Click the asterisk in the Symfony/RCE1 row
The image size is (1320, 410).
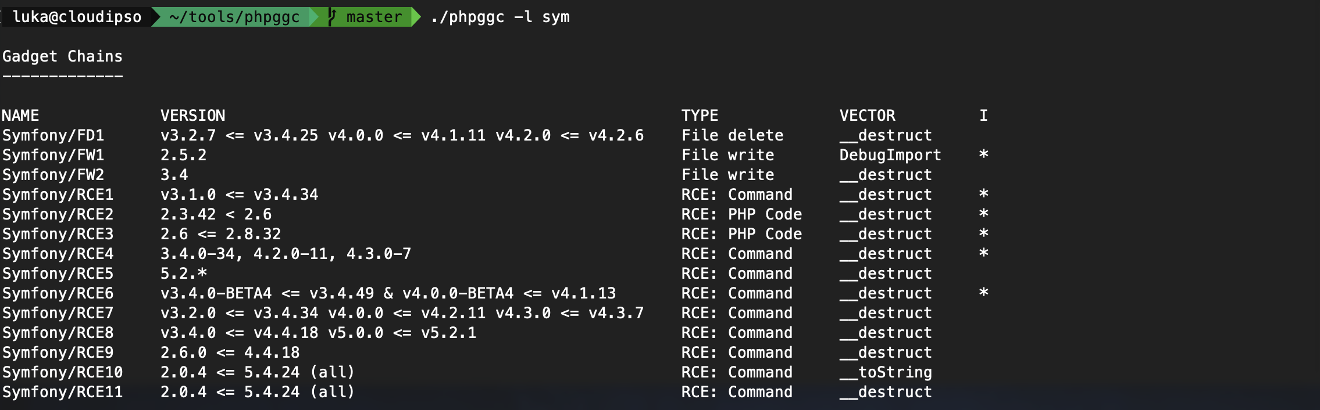[x=983, y=194]
